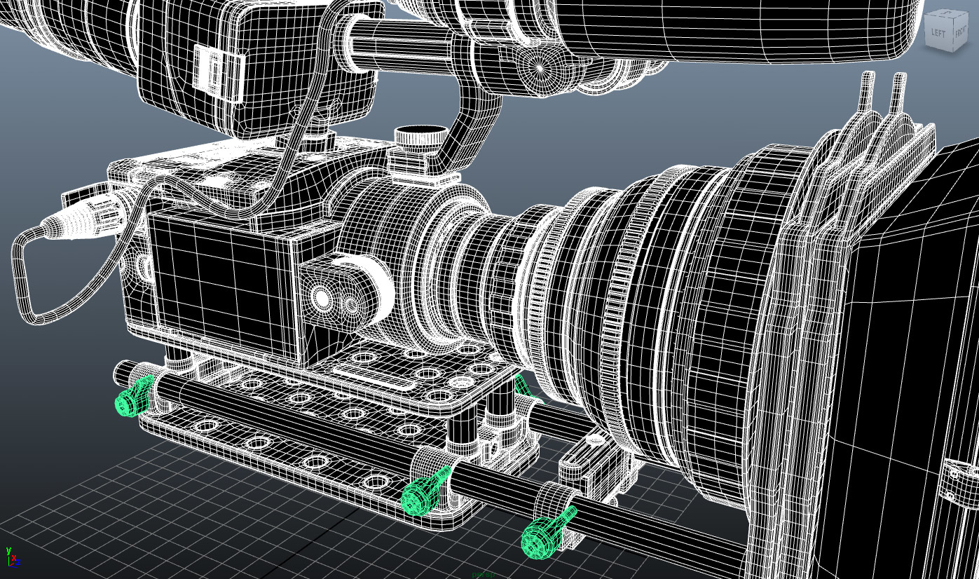Click the edge between LEFT and TOP ViewCube faces
Viewport: 979px width, 579px height.
pos(938,15)
